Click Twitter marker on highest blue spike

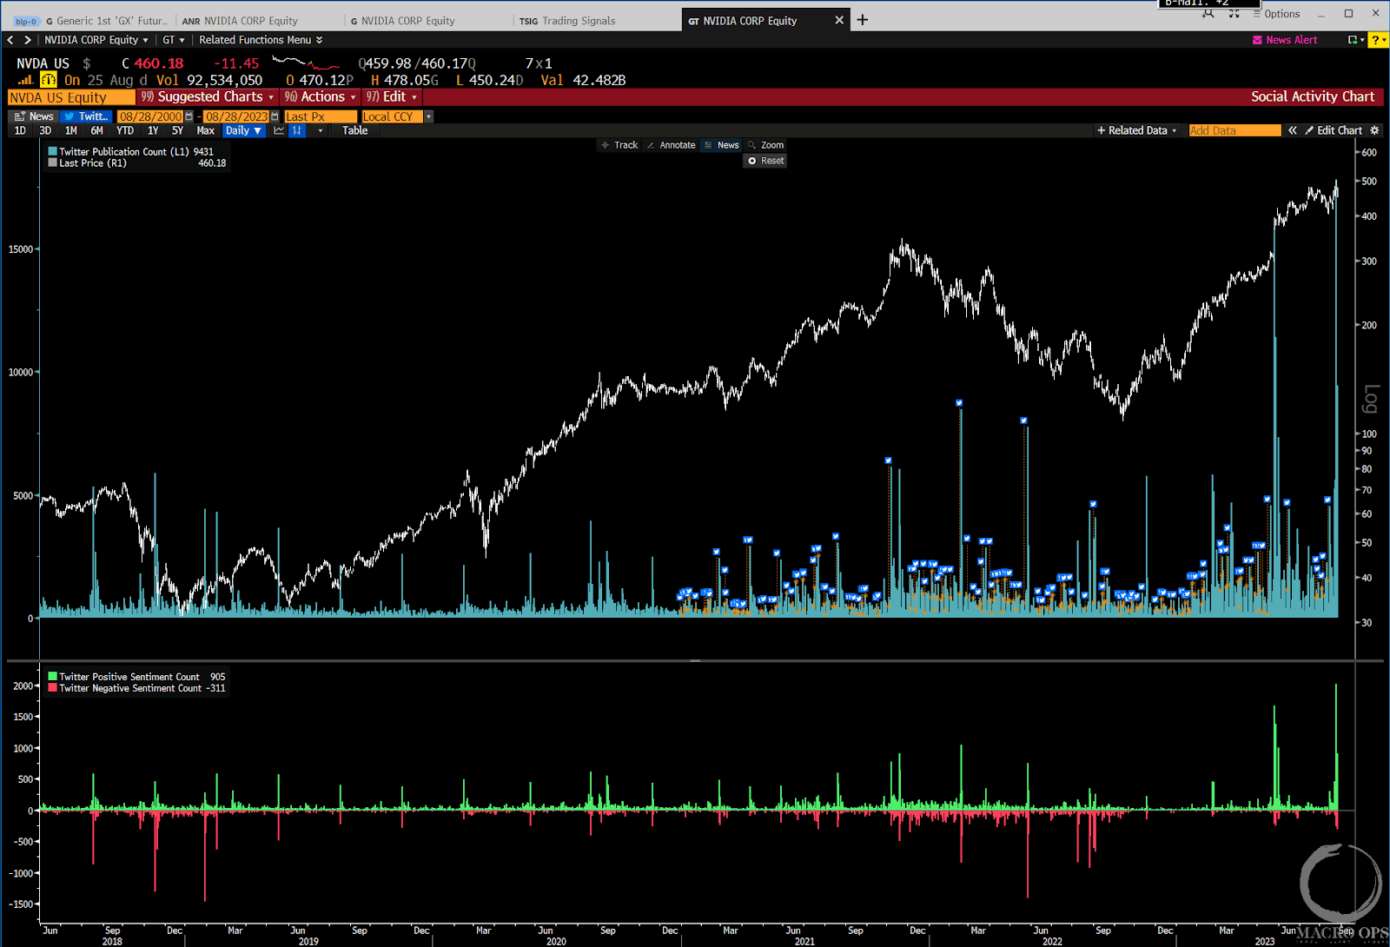tap(959, 403)
